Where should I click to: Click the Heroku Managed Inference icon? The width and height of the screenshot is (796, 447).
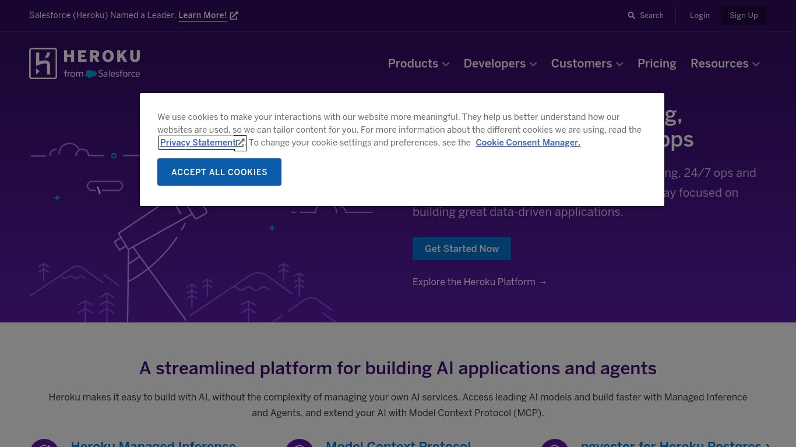point(44,443)
